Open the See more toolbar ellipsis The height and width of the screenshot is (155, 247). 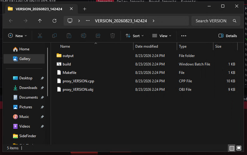pyautogui.click(x=184, y=36)
